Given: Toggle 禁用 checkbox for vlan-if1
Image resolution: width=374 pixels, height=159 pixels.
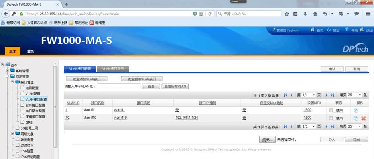Looking at the screenshot, I should tap(331, 110).
